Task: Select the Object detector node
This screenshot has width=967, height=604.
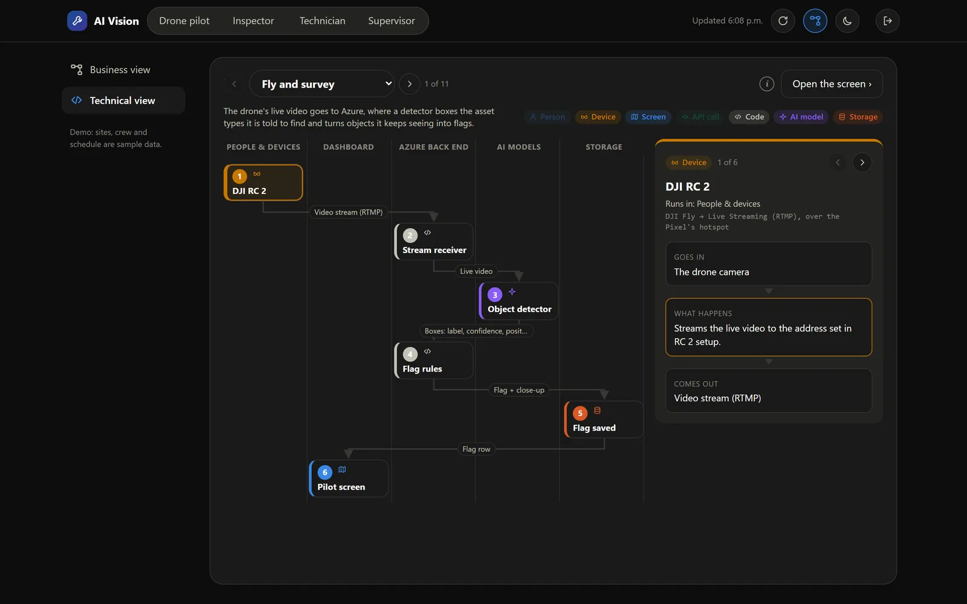Action: coord(519,301)
